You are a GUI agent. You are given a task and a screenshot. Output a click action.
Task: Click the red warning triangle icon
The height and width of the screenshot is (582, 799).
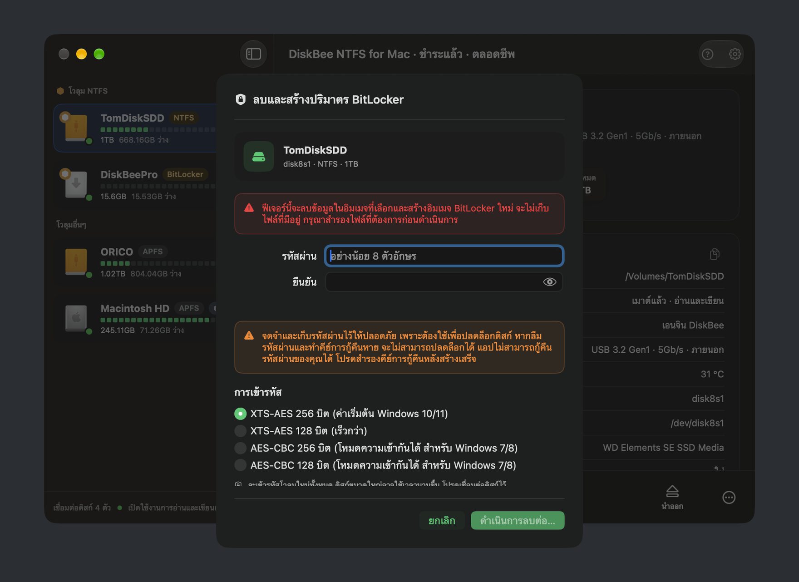[249, 208]
